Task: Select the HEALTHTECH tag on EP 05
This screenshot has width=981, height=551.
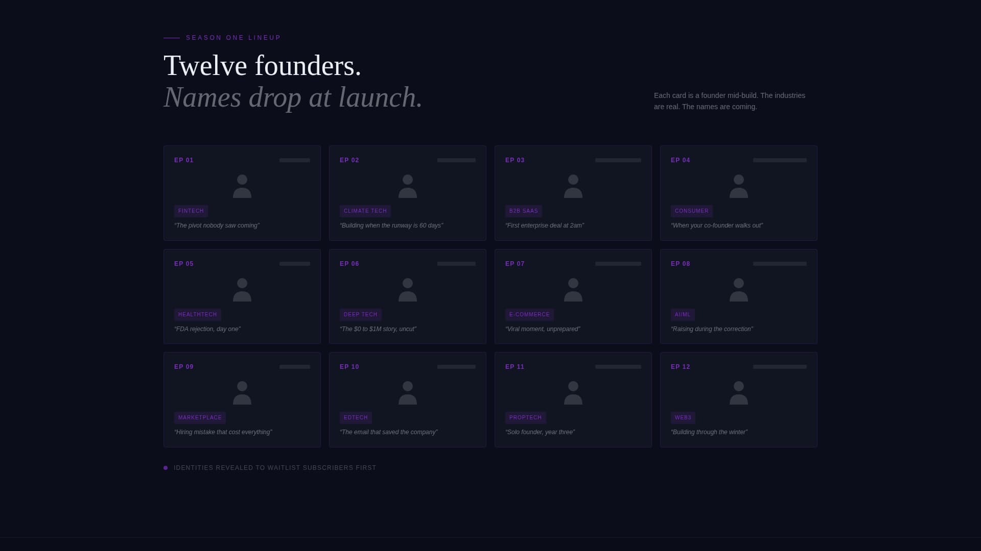Action: point(197,314)
